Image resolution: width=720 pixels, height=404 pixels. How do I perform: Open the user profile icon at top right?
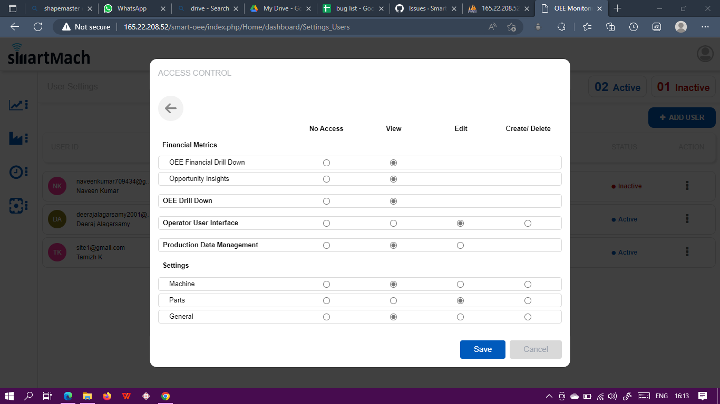(x=705, y=53)
